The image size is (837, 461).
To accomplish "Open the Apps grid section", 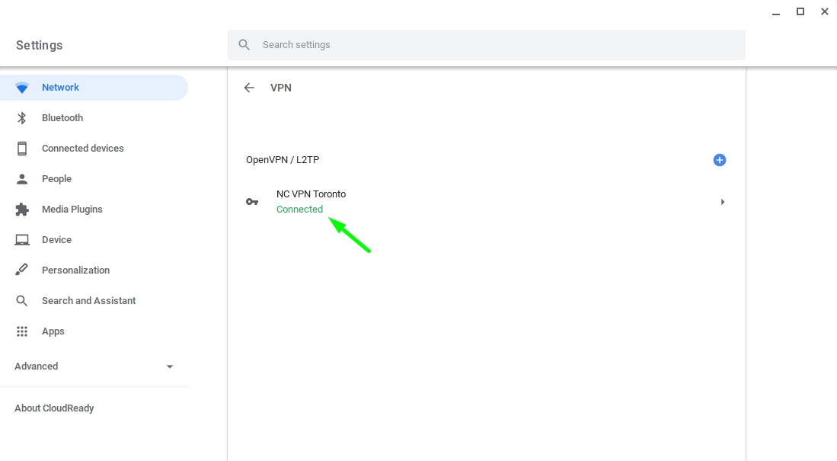I will click(x=53, y=331).
